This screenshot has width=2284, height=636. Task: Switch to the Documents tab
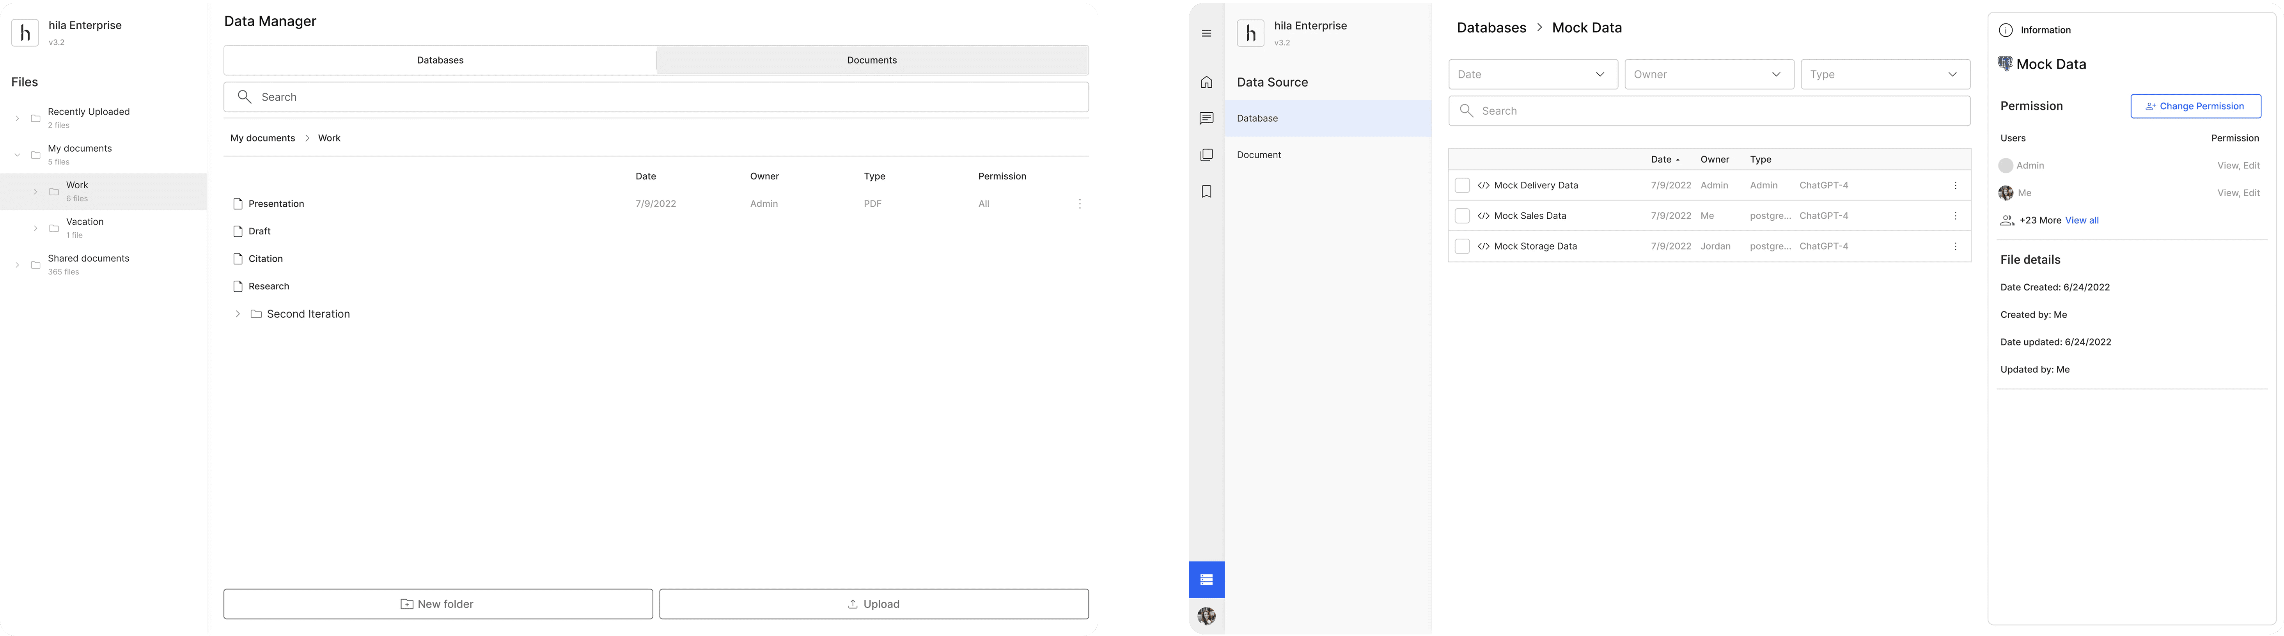click(x=872, y=60)
